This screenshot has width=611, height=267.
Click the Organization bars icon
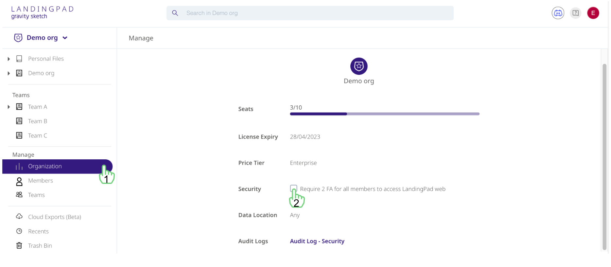coord(19,167)
